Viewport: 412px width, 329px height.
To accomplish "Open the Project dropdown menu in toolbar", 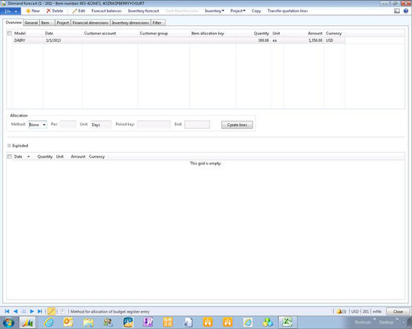I will (238, 11).
